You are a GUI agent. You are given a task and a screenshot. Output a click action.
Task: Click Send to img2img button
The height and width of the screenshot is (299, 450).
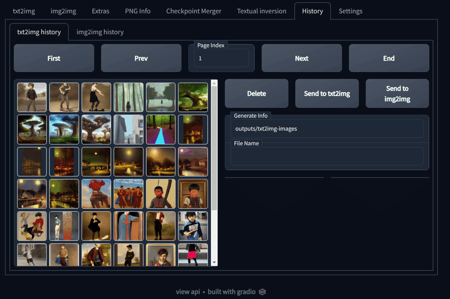click(397, 93)
